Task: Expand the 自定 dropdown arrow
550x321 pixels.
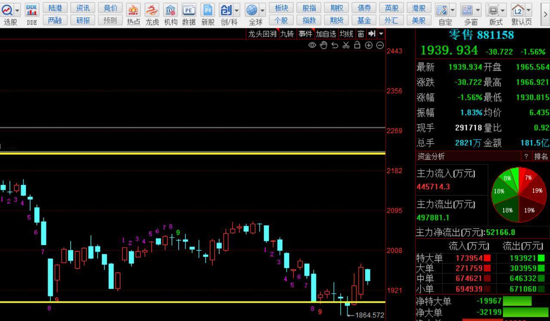Action: (452, 10)
